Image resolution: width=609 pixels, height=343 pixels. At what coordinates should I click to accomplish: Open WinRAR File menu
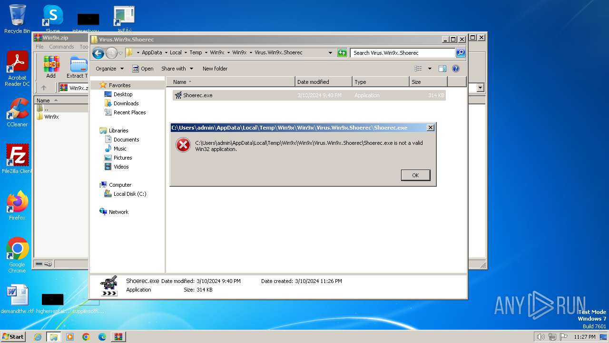[39, 47]
